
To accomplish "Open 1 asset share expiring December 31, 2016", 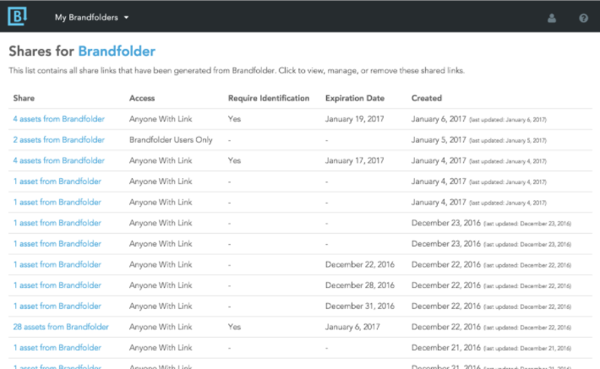I will [x=57, y=306].
